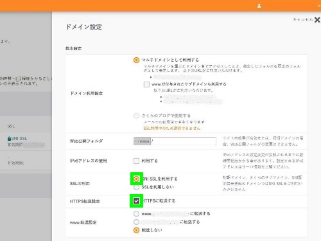
Task: Close the domain settings dialog with the X icon
Action: coord(317,20)
